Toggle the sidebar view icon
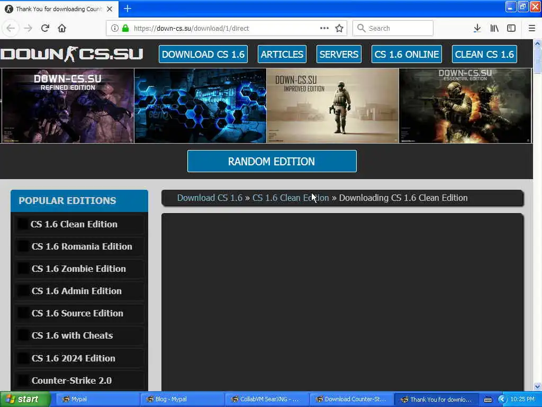Viewport: 542px width, 407px height. coord(511,29)
